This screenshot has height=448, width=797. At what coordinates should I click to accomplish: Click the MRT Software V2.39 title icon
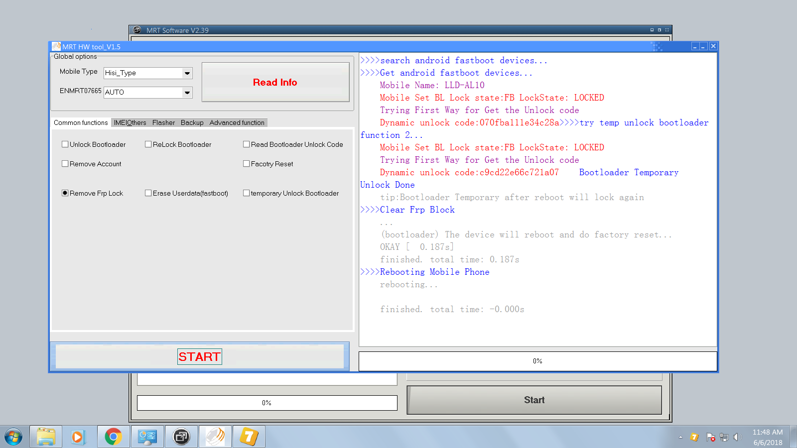[x=137, y=30]
